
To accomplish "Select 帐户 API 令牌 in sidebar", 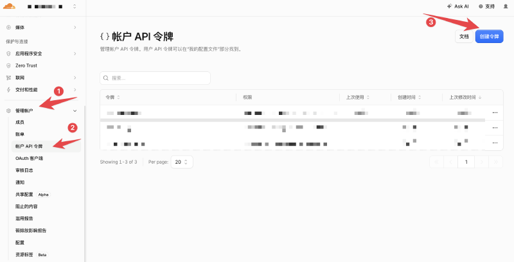I will click(x=46, y=146).
